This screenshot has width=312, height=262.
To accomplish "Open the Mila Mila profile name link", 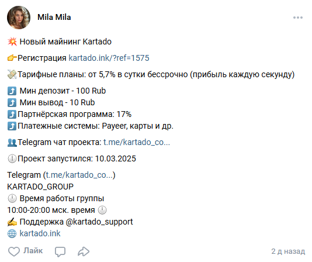I will [x=54, y=18].
